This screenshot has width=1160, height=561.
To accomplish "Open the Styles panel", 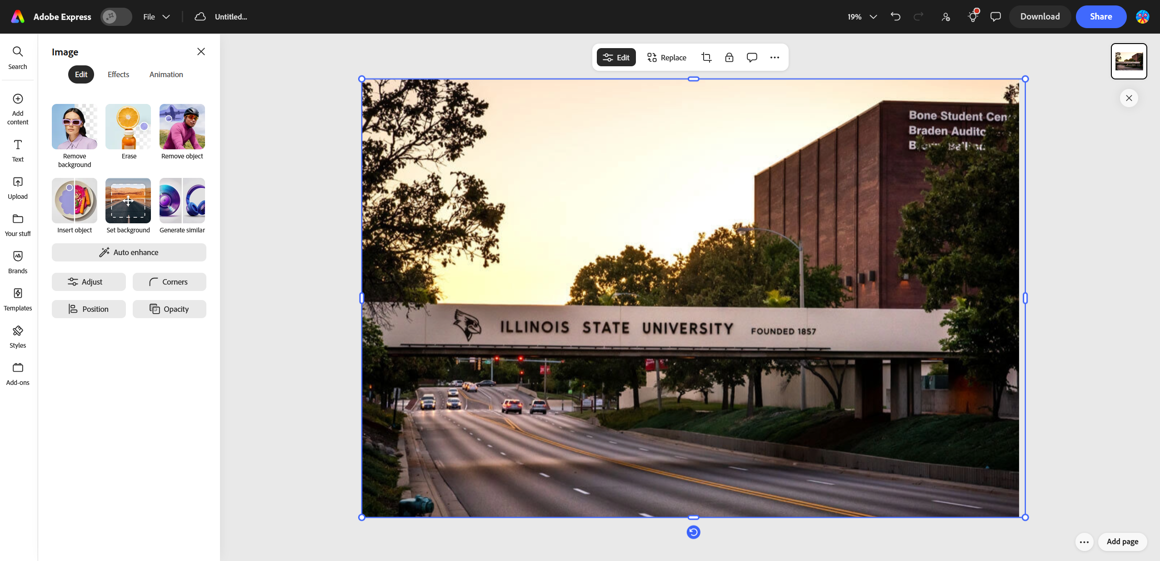I will pyautogui.click(x=18, y=337).
